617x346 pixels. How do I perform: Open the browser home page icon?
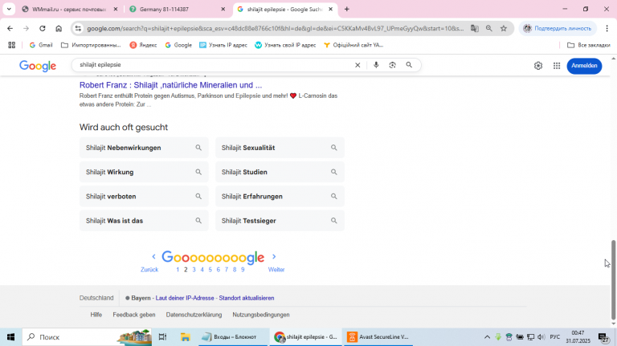pyautogui.click(x=59, y=28)
